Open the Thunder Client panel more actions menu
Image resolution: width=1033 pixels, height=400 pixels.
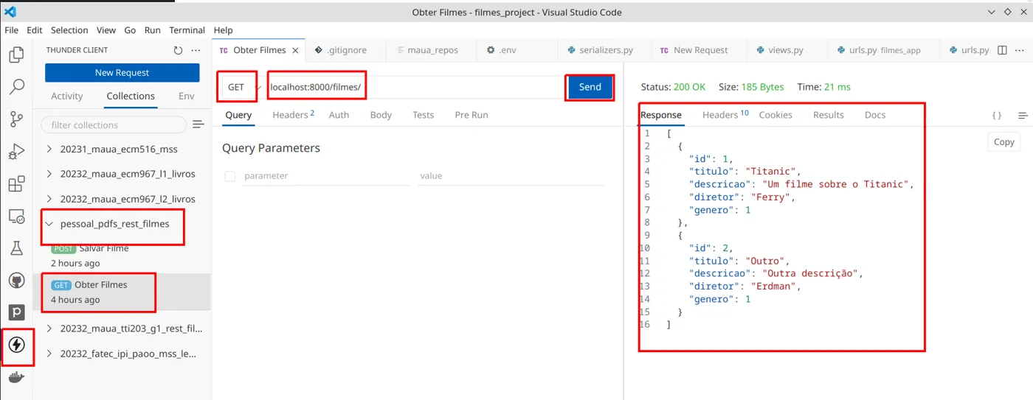click(x=196, y=50)
